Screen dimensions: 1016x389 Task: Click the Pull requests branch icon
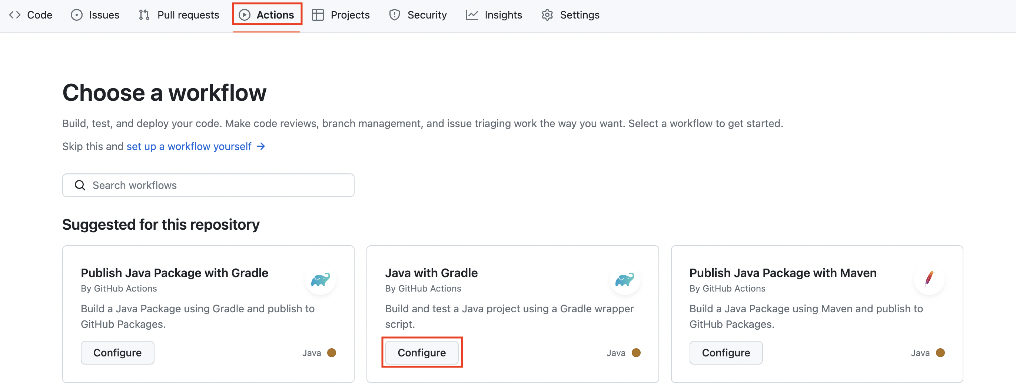pos(145,14)
